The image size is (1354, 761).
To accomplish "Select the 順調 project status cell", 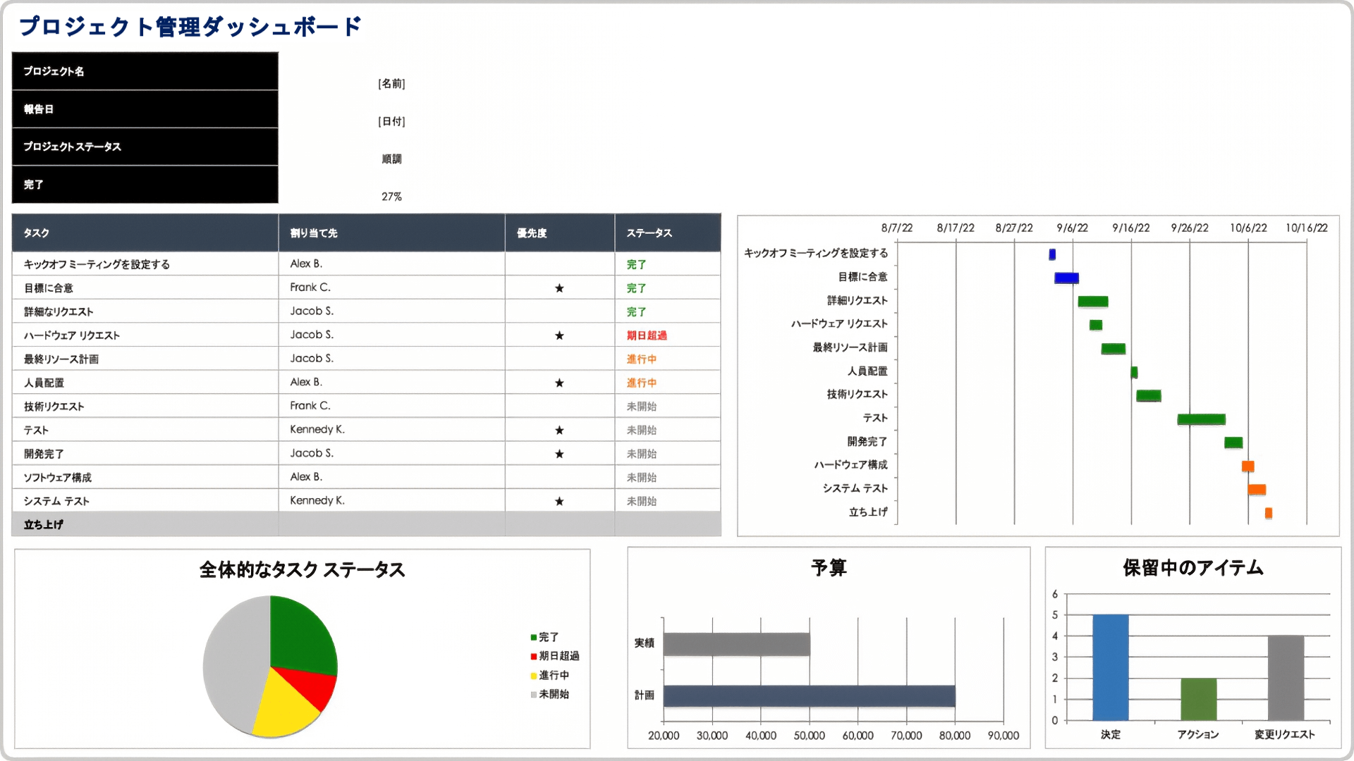I will point(391,159).
